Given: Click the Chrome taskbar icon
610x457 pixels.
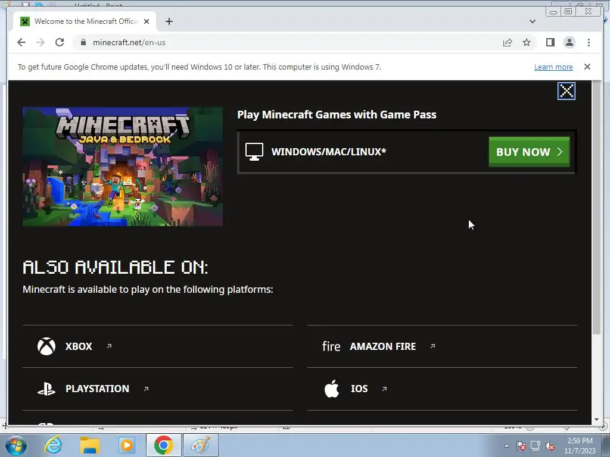Looking at the screenshot, I should (x=163, y=445).
